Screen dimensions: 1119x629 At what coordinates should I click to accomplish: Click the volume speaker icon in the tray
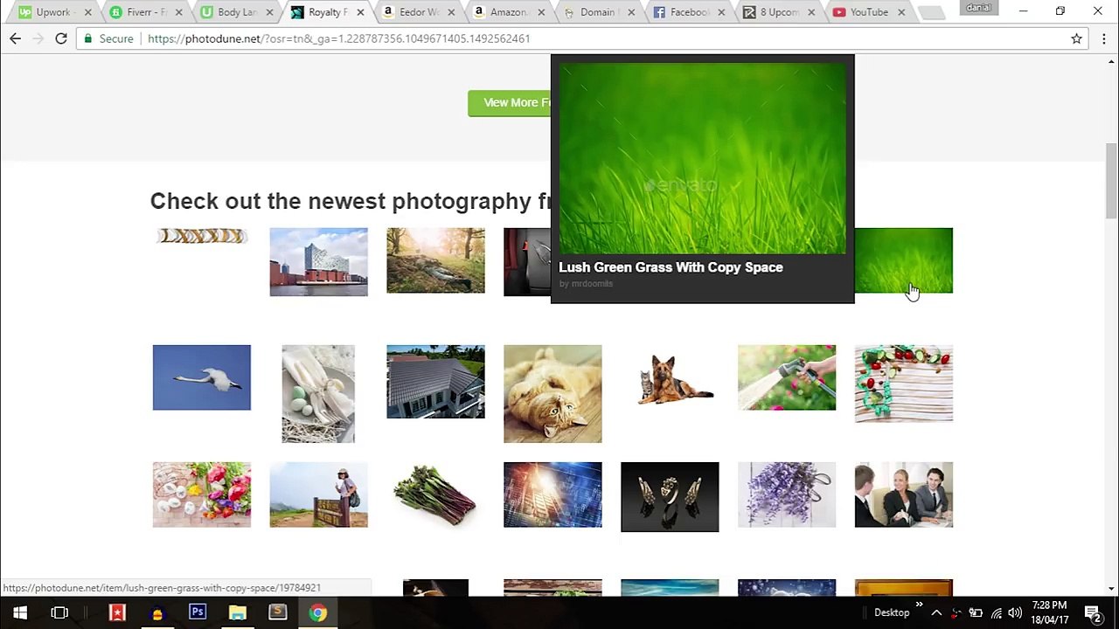(x=1015, y=612)
